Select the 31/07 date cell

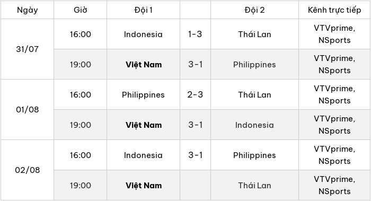point(27,49)
